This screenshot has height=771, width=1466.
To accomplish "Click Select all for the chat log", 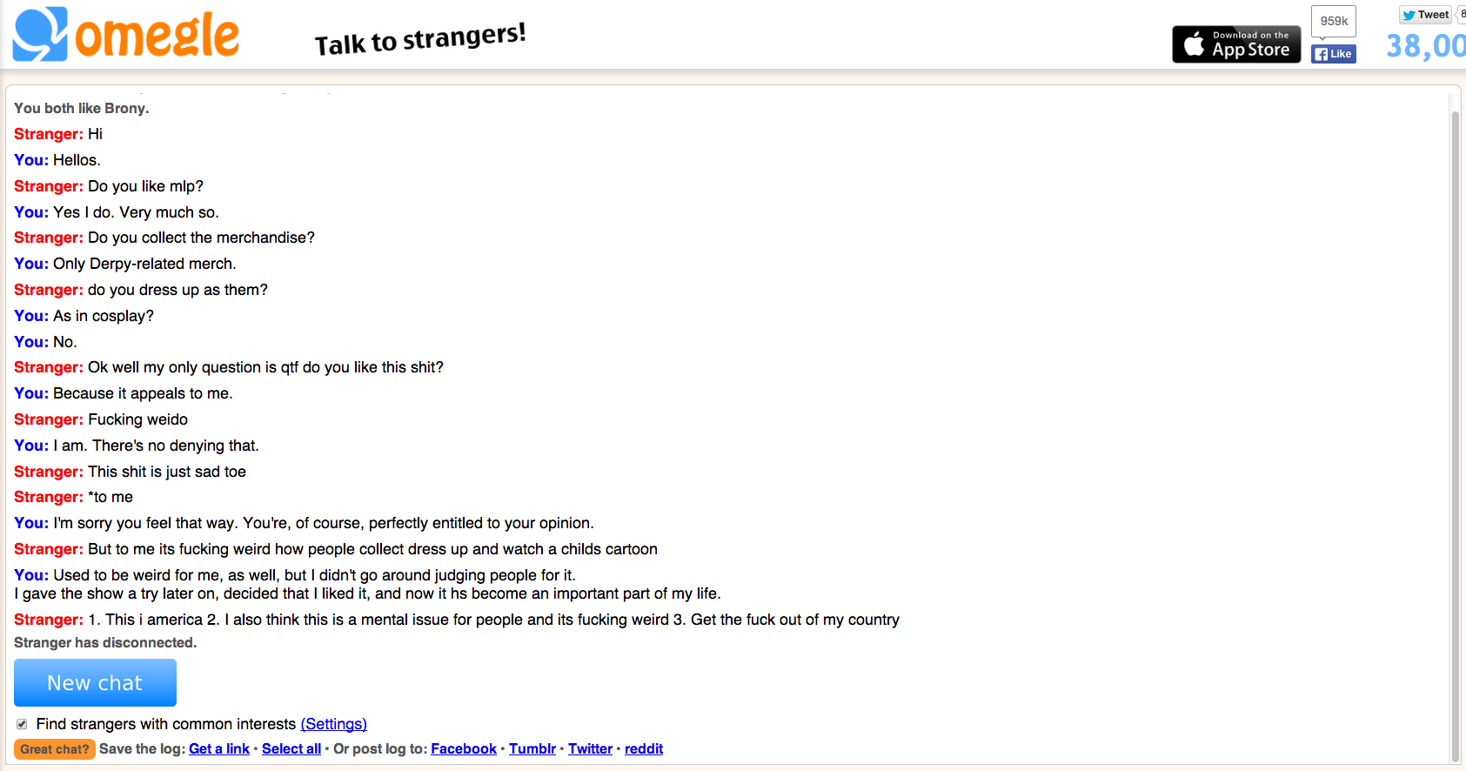I will (291, 749).
